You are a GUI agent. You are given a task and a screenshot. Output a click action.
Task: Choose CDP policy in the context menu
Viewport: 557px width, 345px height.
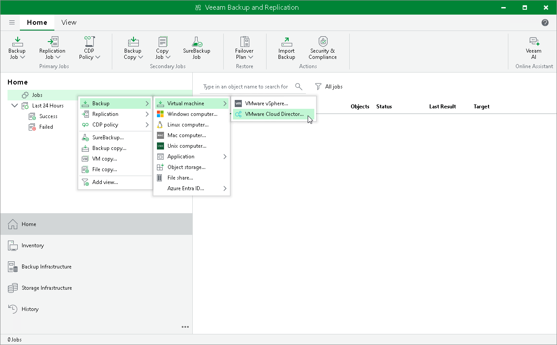click(115, 125)
